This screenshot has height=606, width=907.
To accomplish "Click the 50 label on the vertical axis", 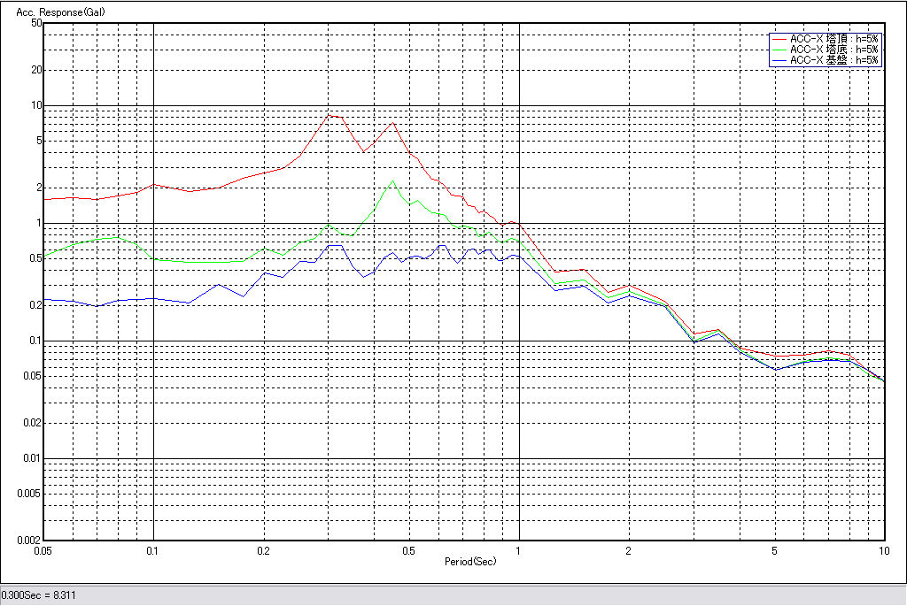I will (x=36, y=23).
